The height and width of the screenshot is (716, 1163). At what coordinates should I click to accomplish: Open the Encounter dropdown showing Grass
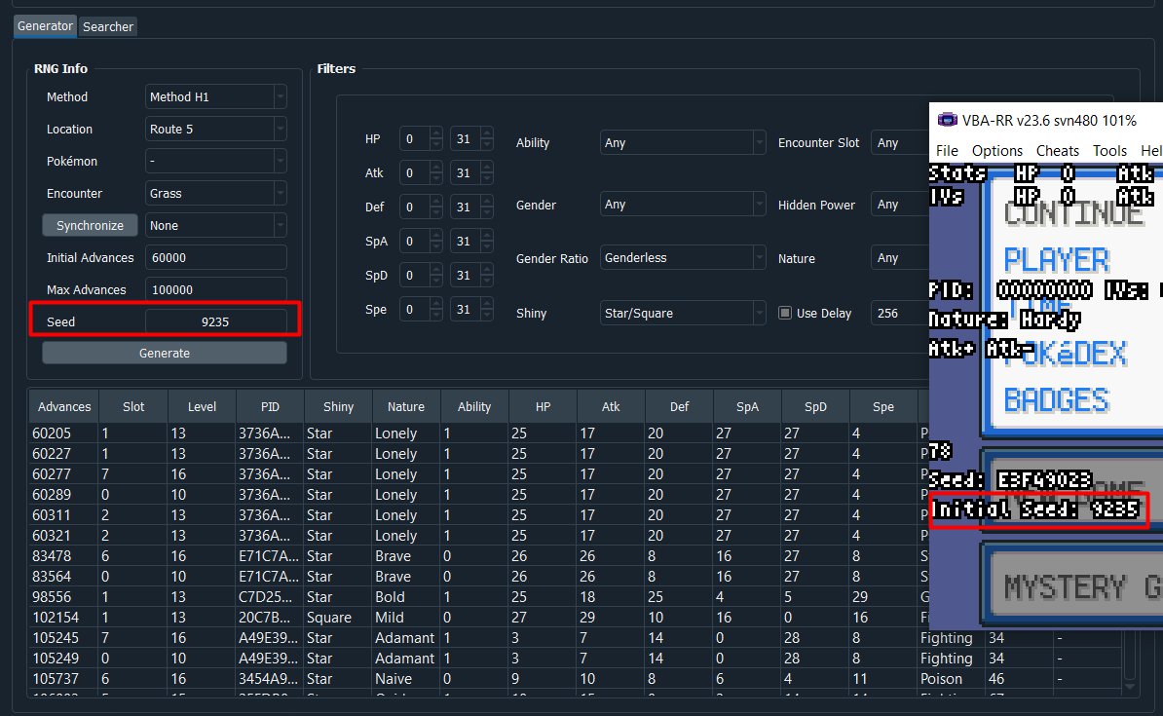pyautogui.click(x=216, y=194)
